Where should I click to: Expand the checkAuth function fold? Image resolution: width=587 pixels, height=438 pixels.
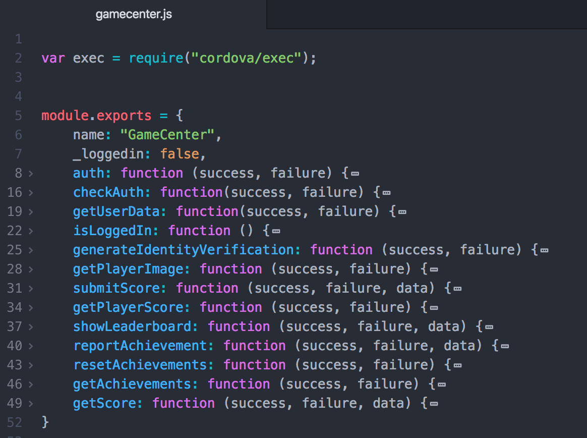pos(30,192)
